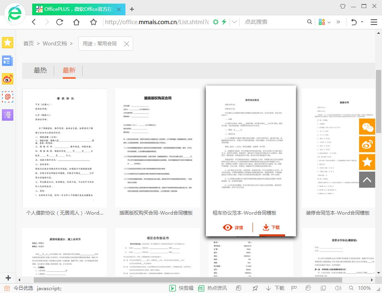
Task: Expand the toolbar overflow chevron
Action: [338, 22]
